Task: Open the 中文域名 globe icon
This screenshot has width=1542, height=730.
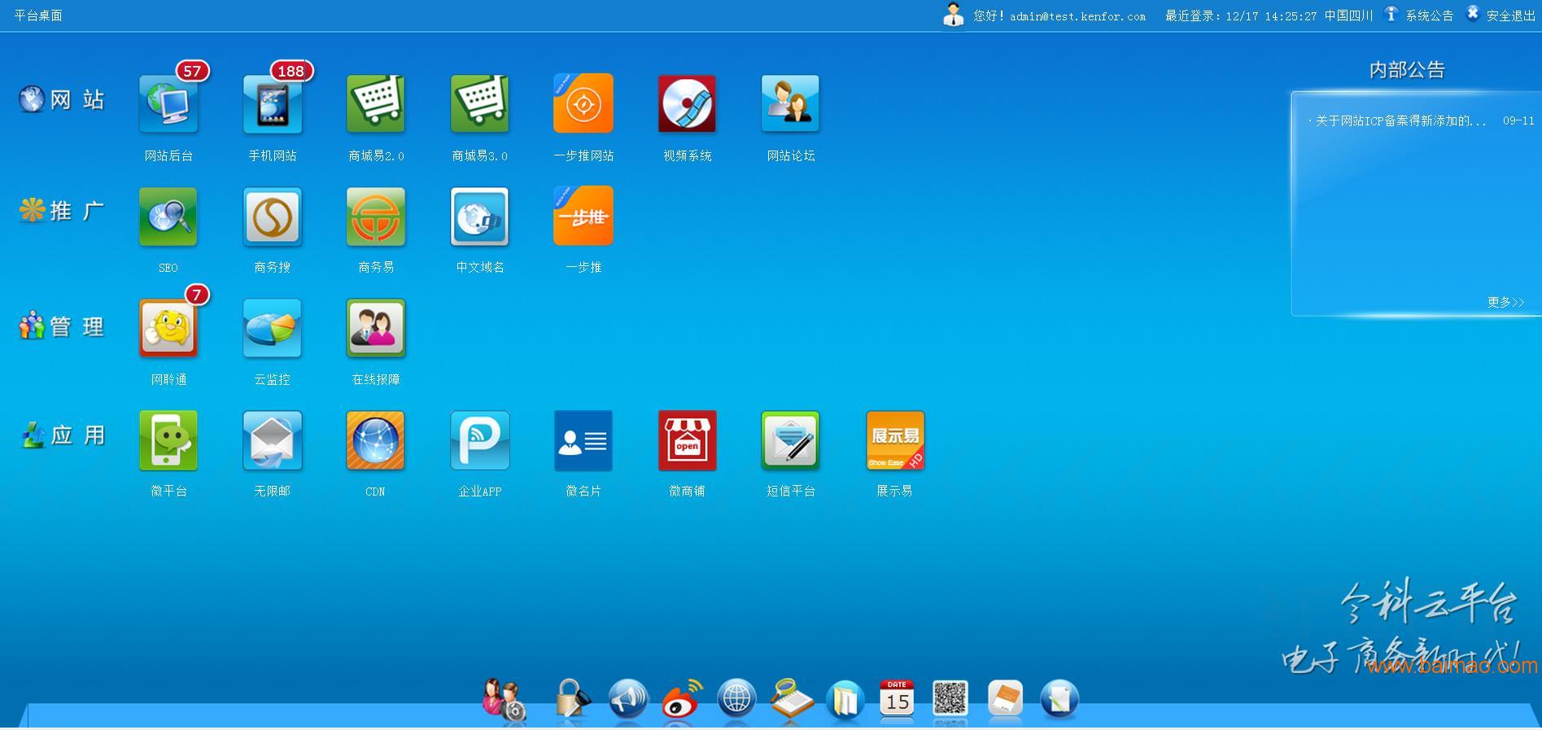Action: click(480, 216)
